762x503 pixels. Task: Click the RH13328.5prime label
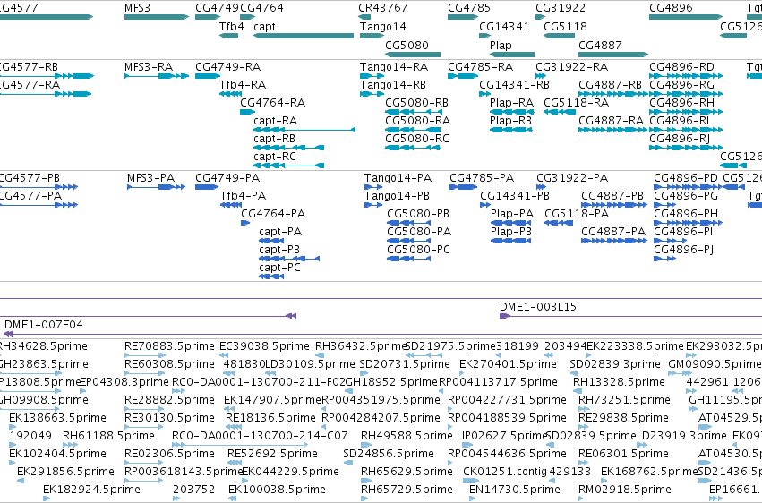coord(619,382)
